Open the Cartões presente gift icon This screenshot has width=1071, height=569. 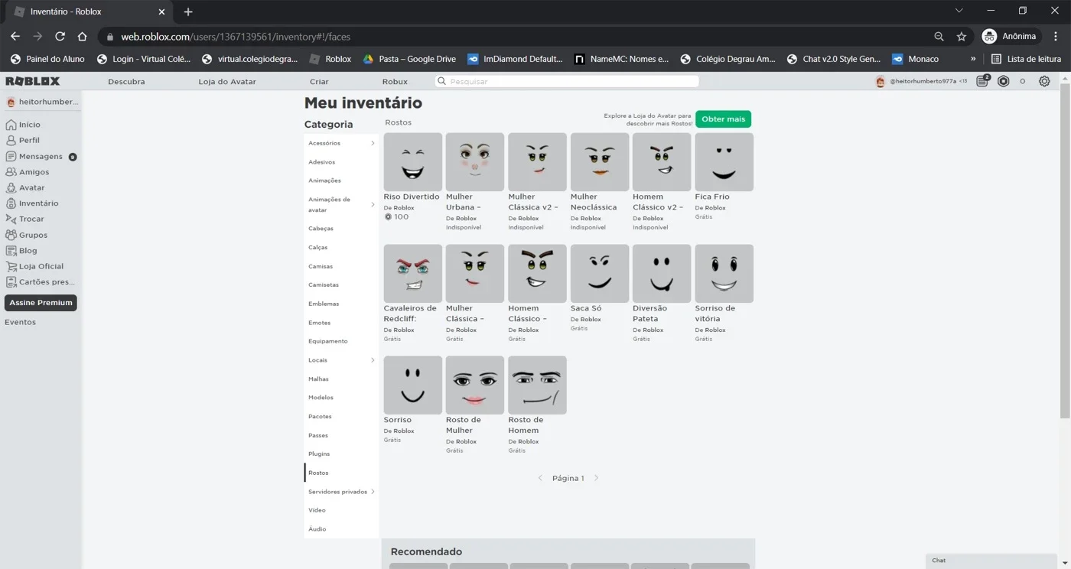[x=11, y=282]
